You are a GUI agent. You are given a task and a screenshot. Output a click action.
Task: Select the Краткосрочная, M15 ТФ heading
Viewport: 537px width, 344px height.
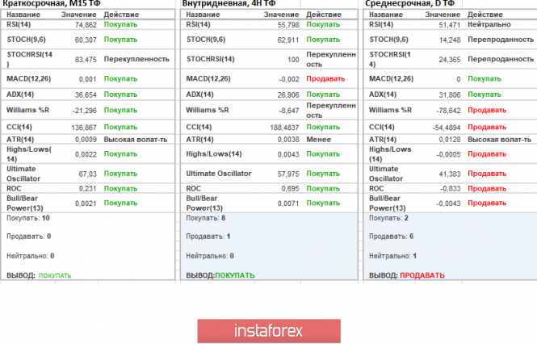(x=52, y=4)
